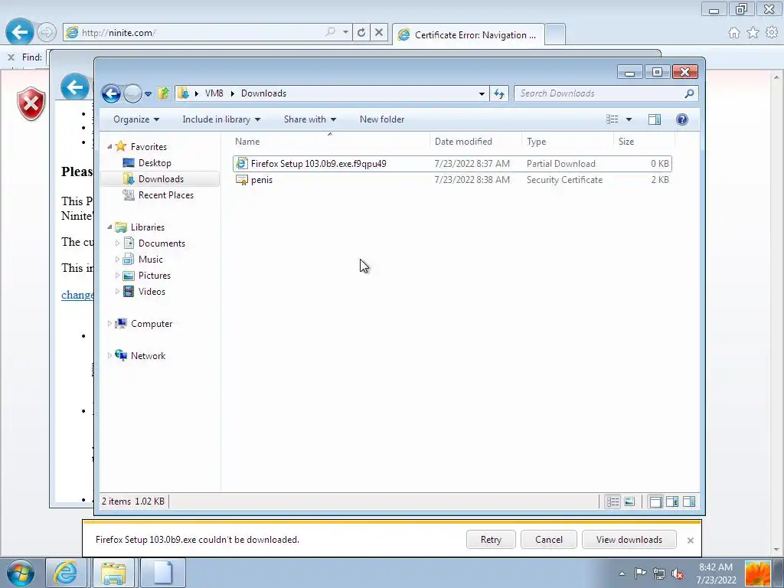Go back in the Explorer window
The width and height of the screenshot is (784, 588).
[x=111, y=93]
